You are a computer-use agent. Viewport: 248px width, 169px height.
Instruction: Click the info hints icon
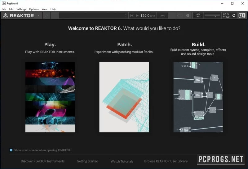click(x=188, y=15)
